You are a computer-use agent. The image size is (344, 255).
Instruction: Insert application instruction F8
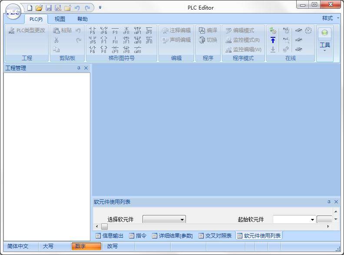point(104,50)
